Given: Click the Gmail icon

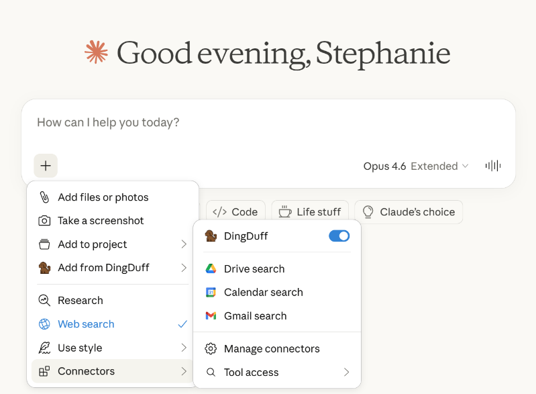Looking at the screenshot, I should pyautogui.click(x=211, y=315).
